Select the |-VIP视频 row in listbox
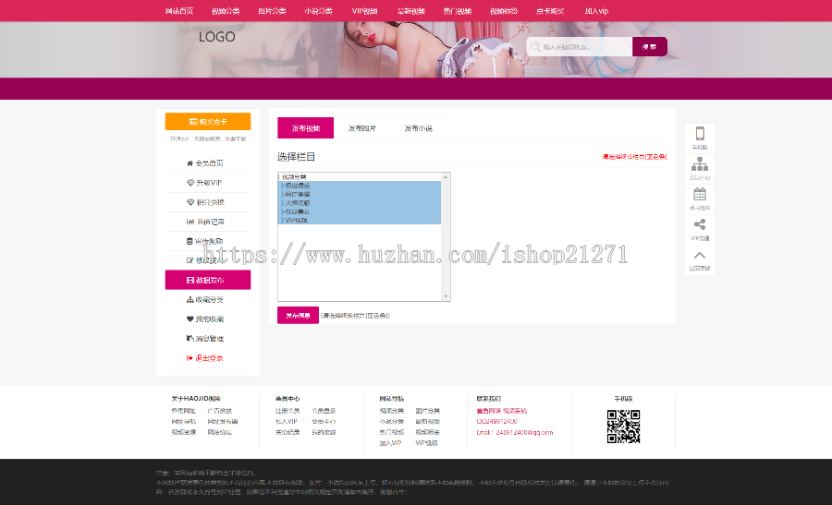This screenshot has width=832, height=505. [360, 220]
